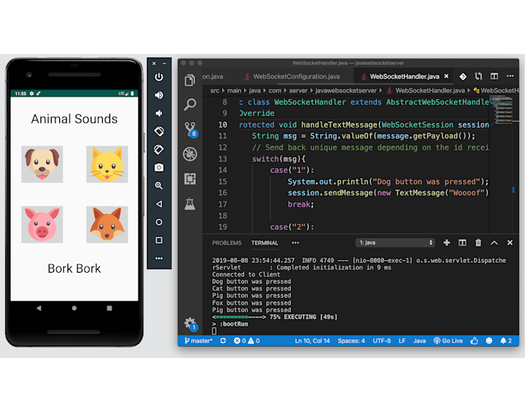
Task: Open the Extensions view icon
Action: (190, 178)
